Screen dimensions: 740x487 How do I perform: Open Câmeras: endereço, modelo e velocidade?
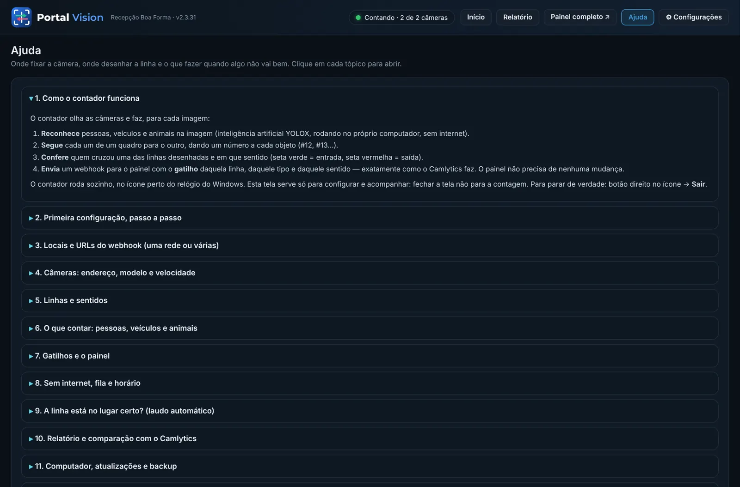coord(370,273)
